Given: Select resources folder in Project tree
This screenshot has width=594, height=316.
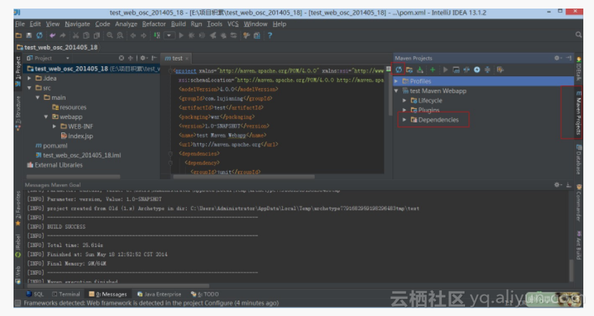Looking at the screenshot, I should pyautogui.click(x=69, y=107).
